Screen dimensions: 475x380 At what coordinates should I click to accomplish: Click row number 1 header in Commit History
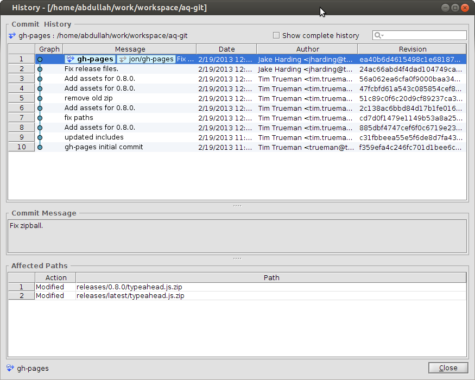coord(22,59)
